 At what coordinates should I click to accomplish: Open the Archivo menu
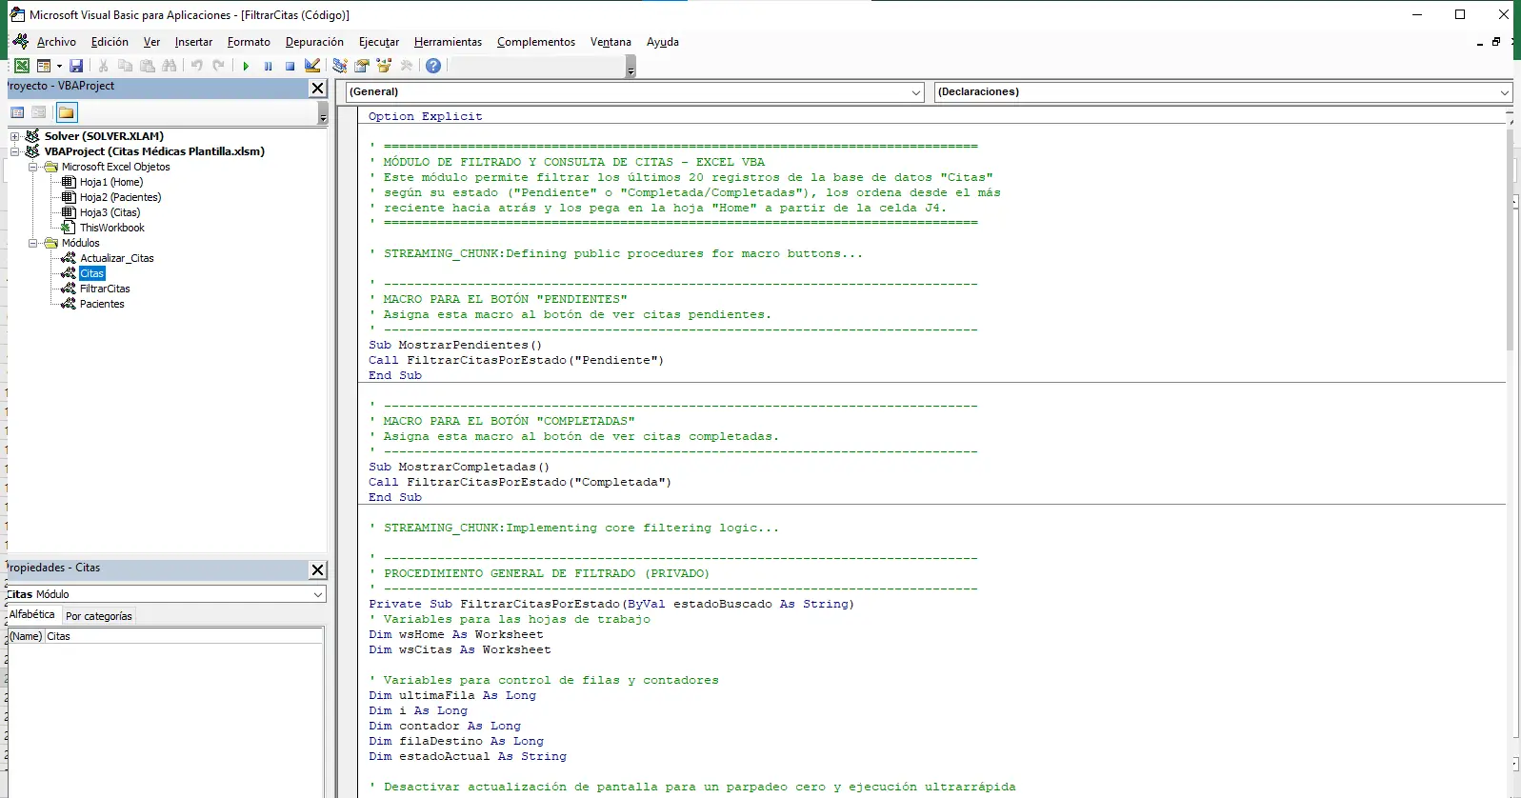click(x=56, y=42)
